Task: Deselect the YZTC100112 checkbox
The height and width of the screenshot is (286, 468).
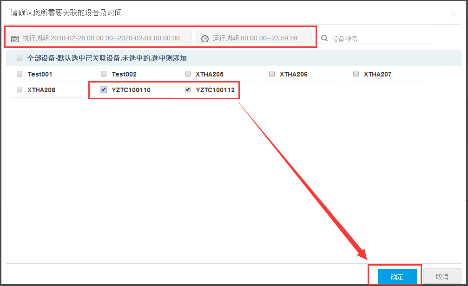Action: (188, 89)
